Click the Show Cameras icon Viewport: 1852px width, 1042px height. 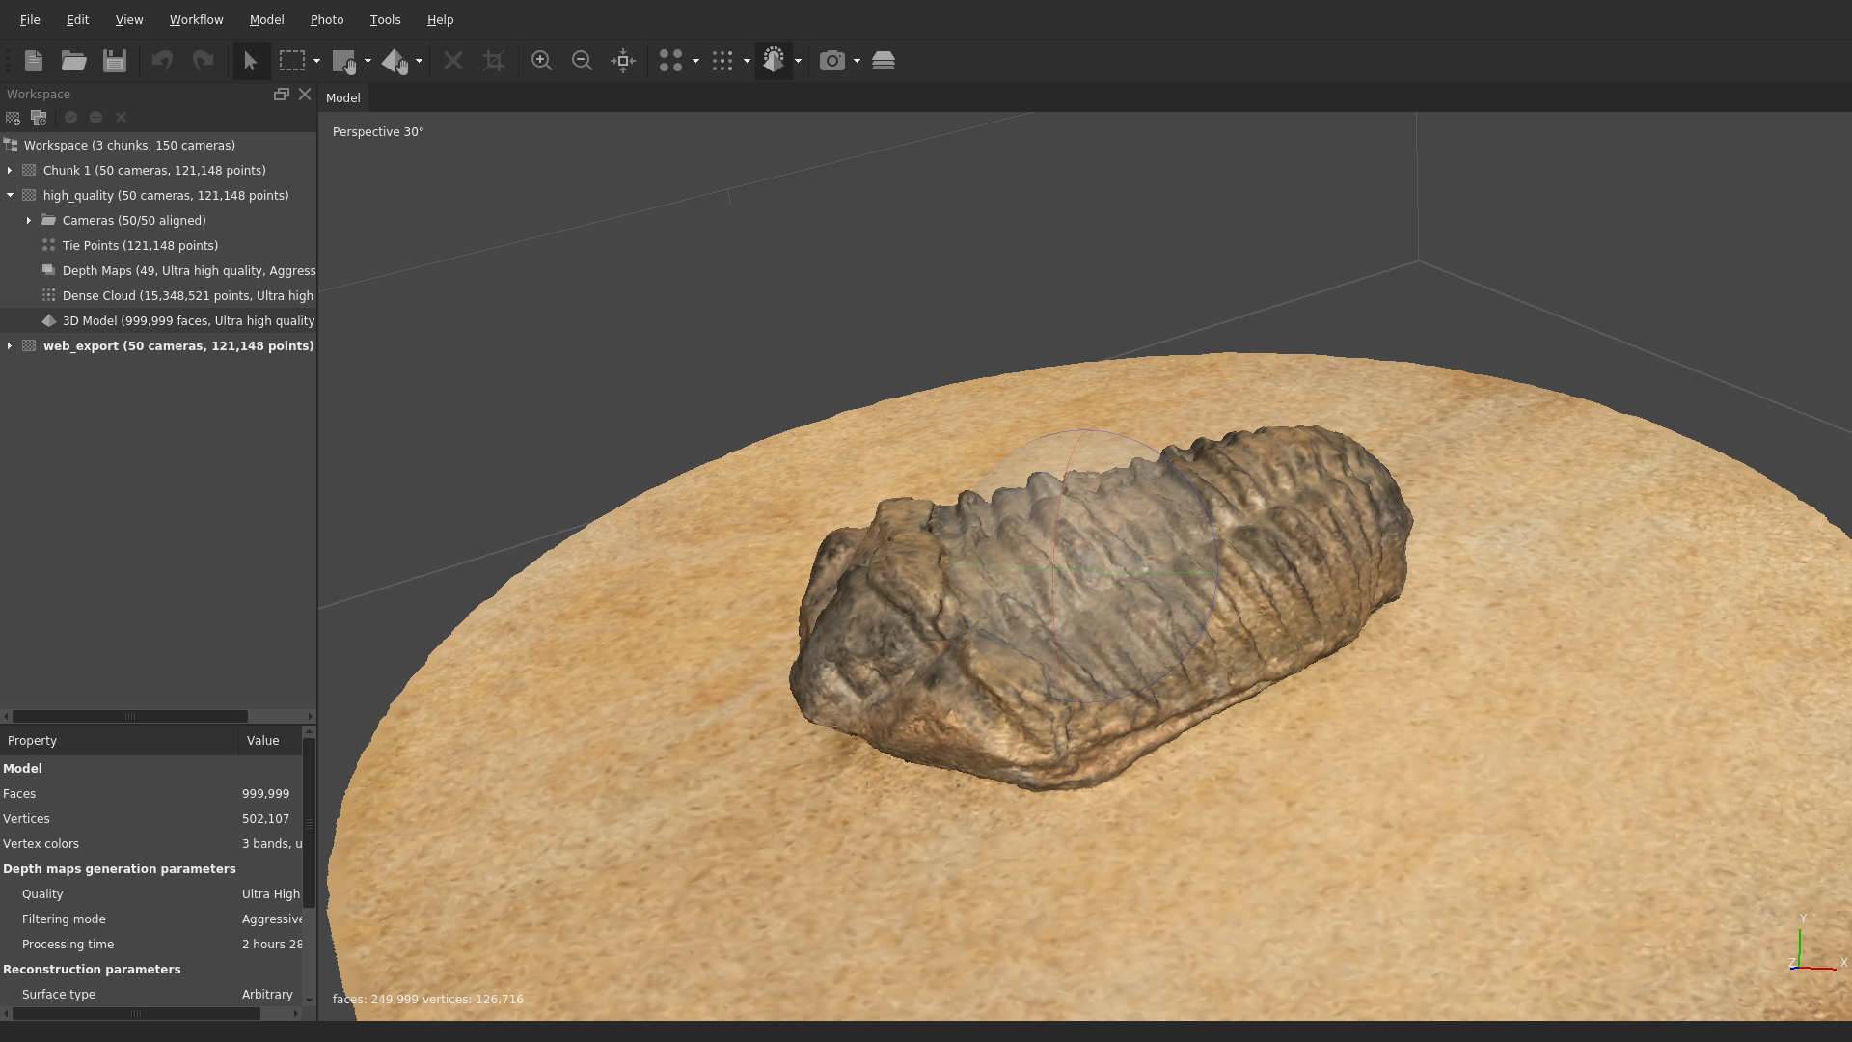[x=831, y=61]
